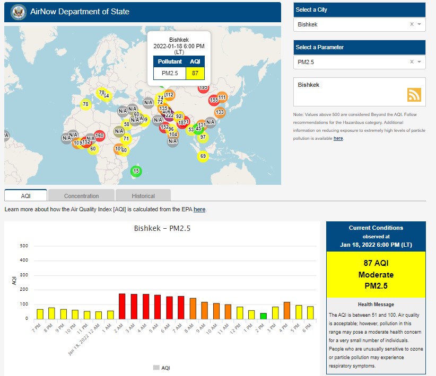Open the Bishkek RSS feed icon
The width and height of the screenshot is (436, 376).
[414, 94]
